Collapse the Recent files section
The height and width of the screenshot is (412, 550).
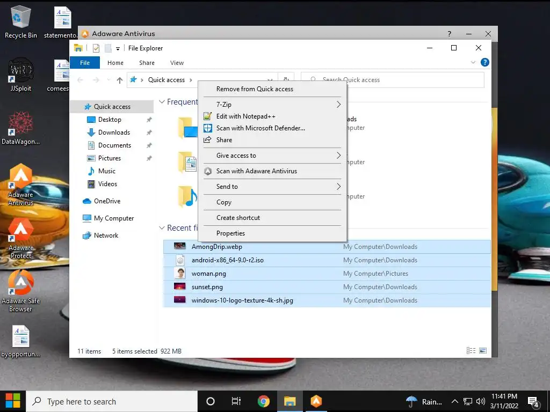(x=162, y=228)
